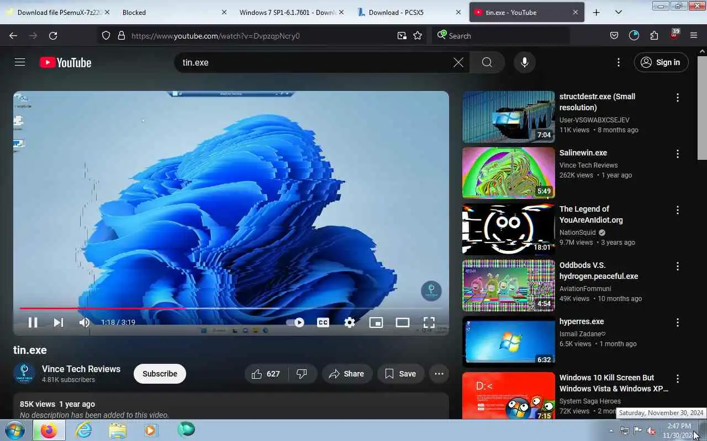The width and height of the screenshot is (707, 441).
Task: Open Vince Tech Reviews channel avatar
Action: pos(24,374)
